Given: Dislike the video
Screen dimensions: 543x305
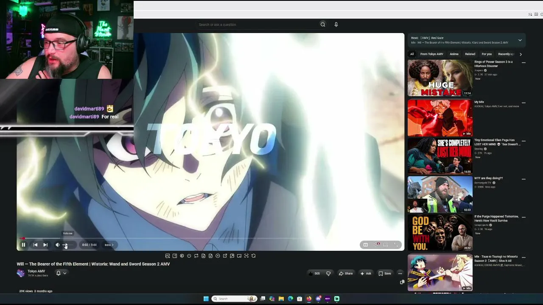Looking at the screenshot, I should 328,274.
